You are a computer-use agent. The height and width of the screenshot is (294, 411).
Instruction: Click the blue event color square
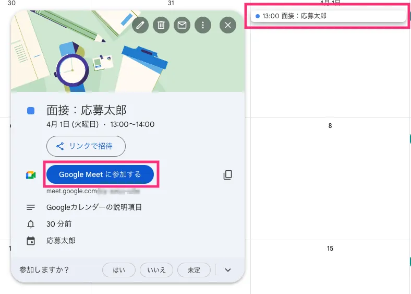(x=31, y=111)
